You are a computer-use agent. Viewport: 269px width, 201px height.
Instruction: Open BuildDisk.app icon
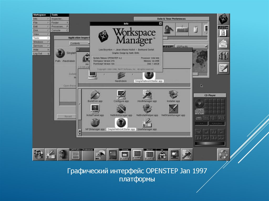point(95,95)
